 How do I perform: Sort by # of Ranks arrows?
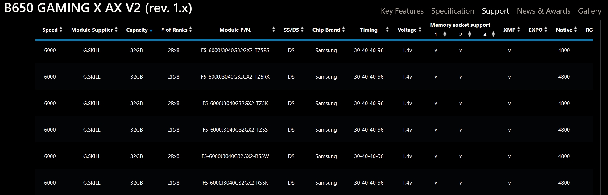[x=191, y=30]
